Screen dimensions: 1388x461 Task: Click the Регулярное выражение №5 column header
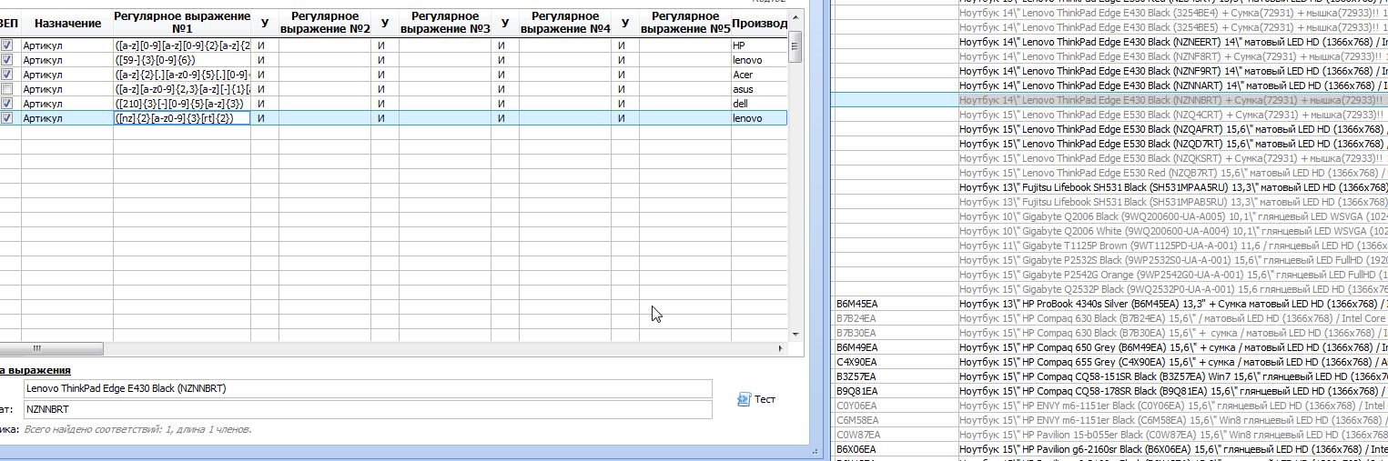tap(685, 23)
